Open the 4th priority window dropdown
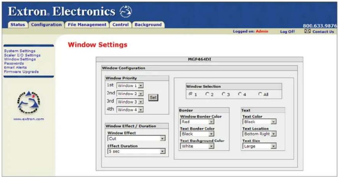Viewport: 338px width, 177px height. (130, 110)
